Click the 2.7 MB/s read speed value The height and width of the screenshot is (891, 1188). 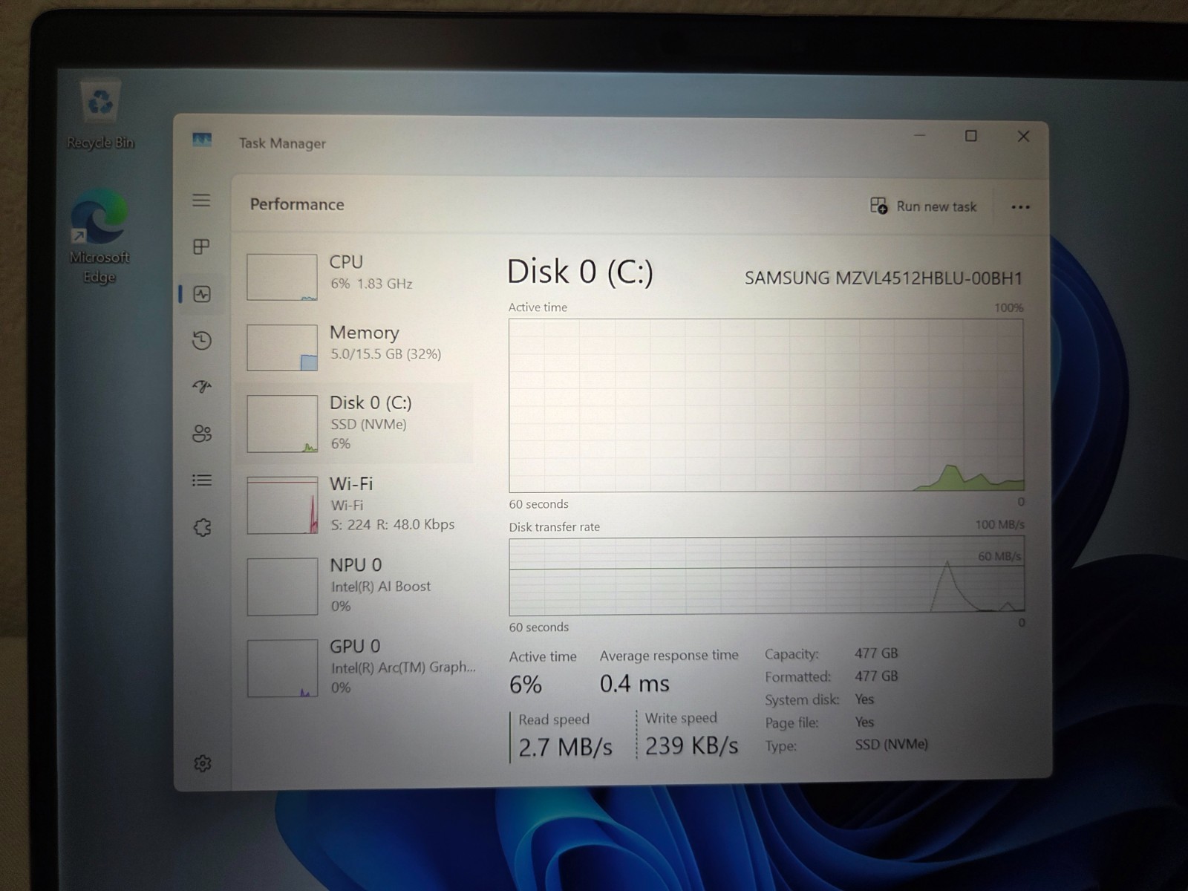tap(565, 747)
